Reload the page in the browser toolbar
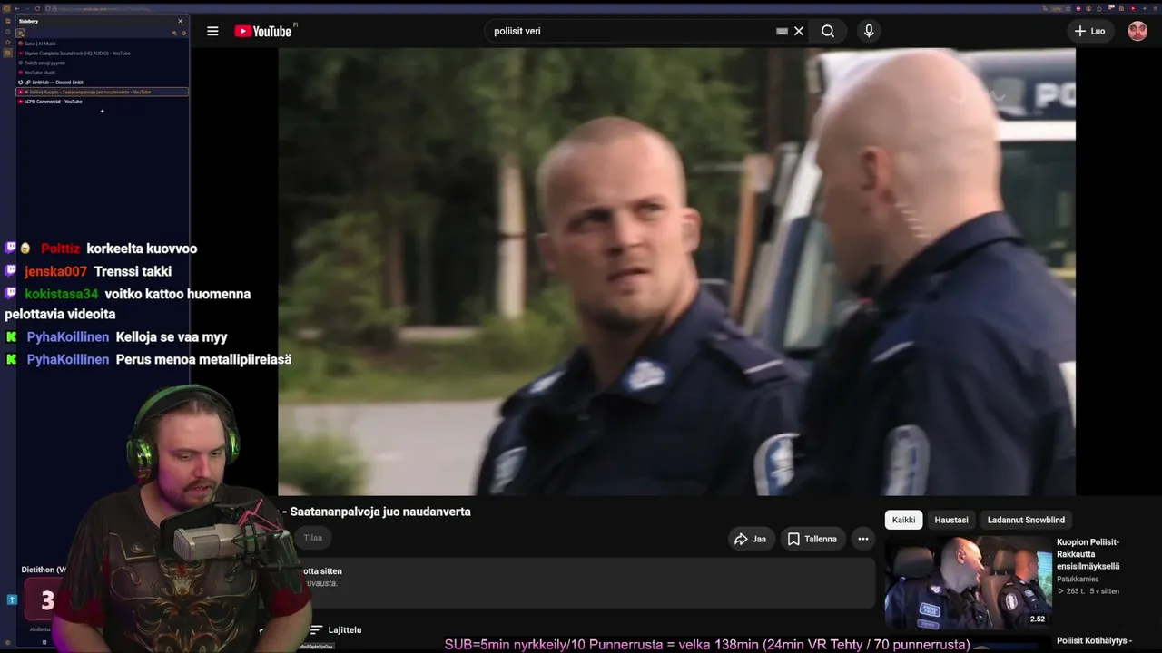 (37, 8)
